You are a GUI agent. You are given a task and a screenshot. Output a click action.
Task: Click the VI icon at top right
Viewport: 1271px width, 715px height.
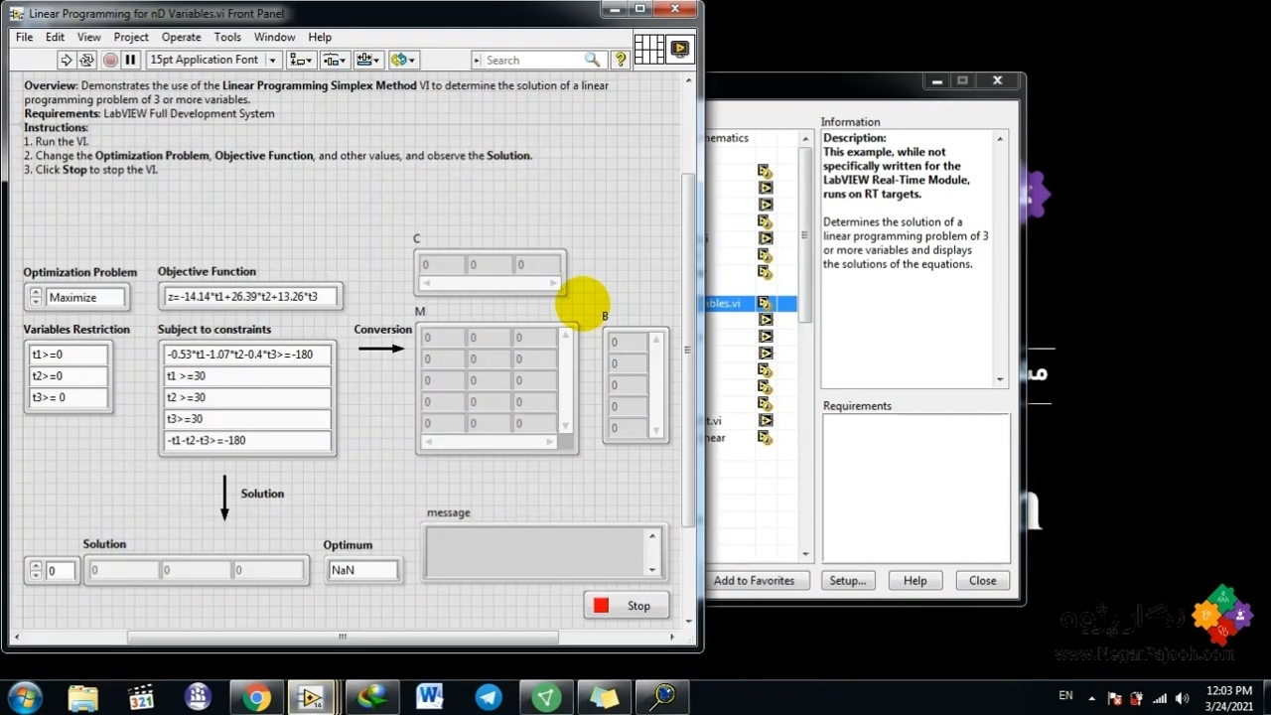(x=680, y=49)
